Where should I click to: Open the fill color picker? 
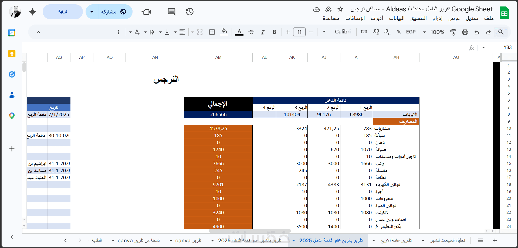click(224, 32)
